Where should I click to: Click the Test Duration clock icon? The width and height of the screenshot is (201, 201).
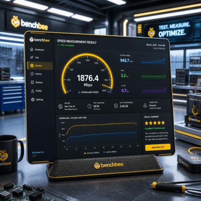coord(90,106)
